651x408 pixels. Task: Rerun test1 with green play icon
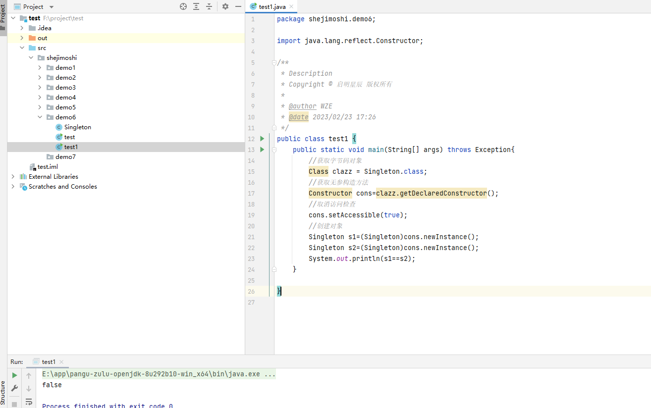[x=15, y=375]
